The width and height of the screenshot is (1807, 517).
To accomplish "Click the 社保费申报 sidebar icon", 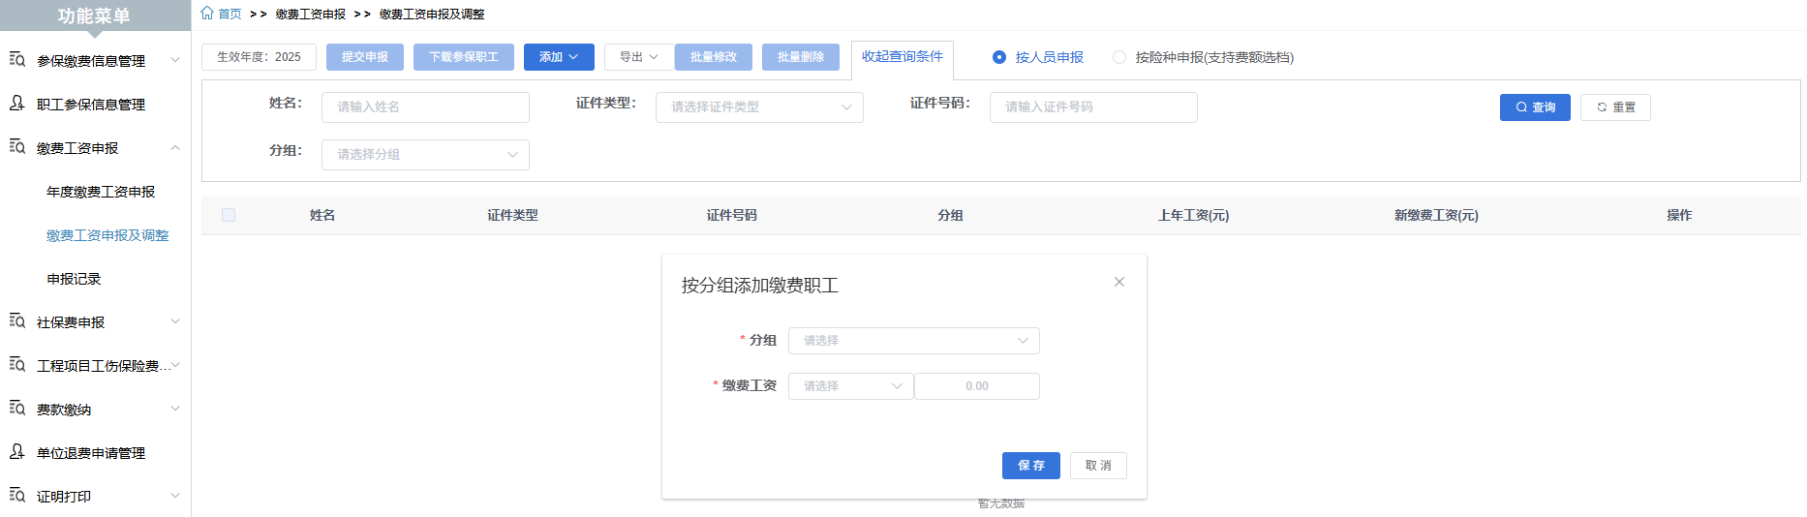I will tap(17, 321).
